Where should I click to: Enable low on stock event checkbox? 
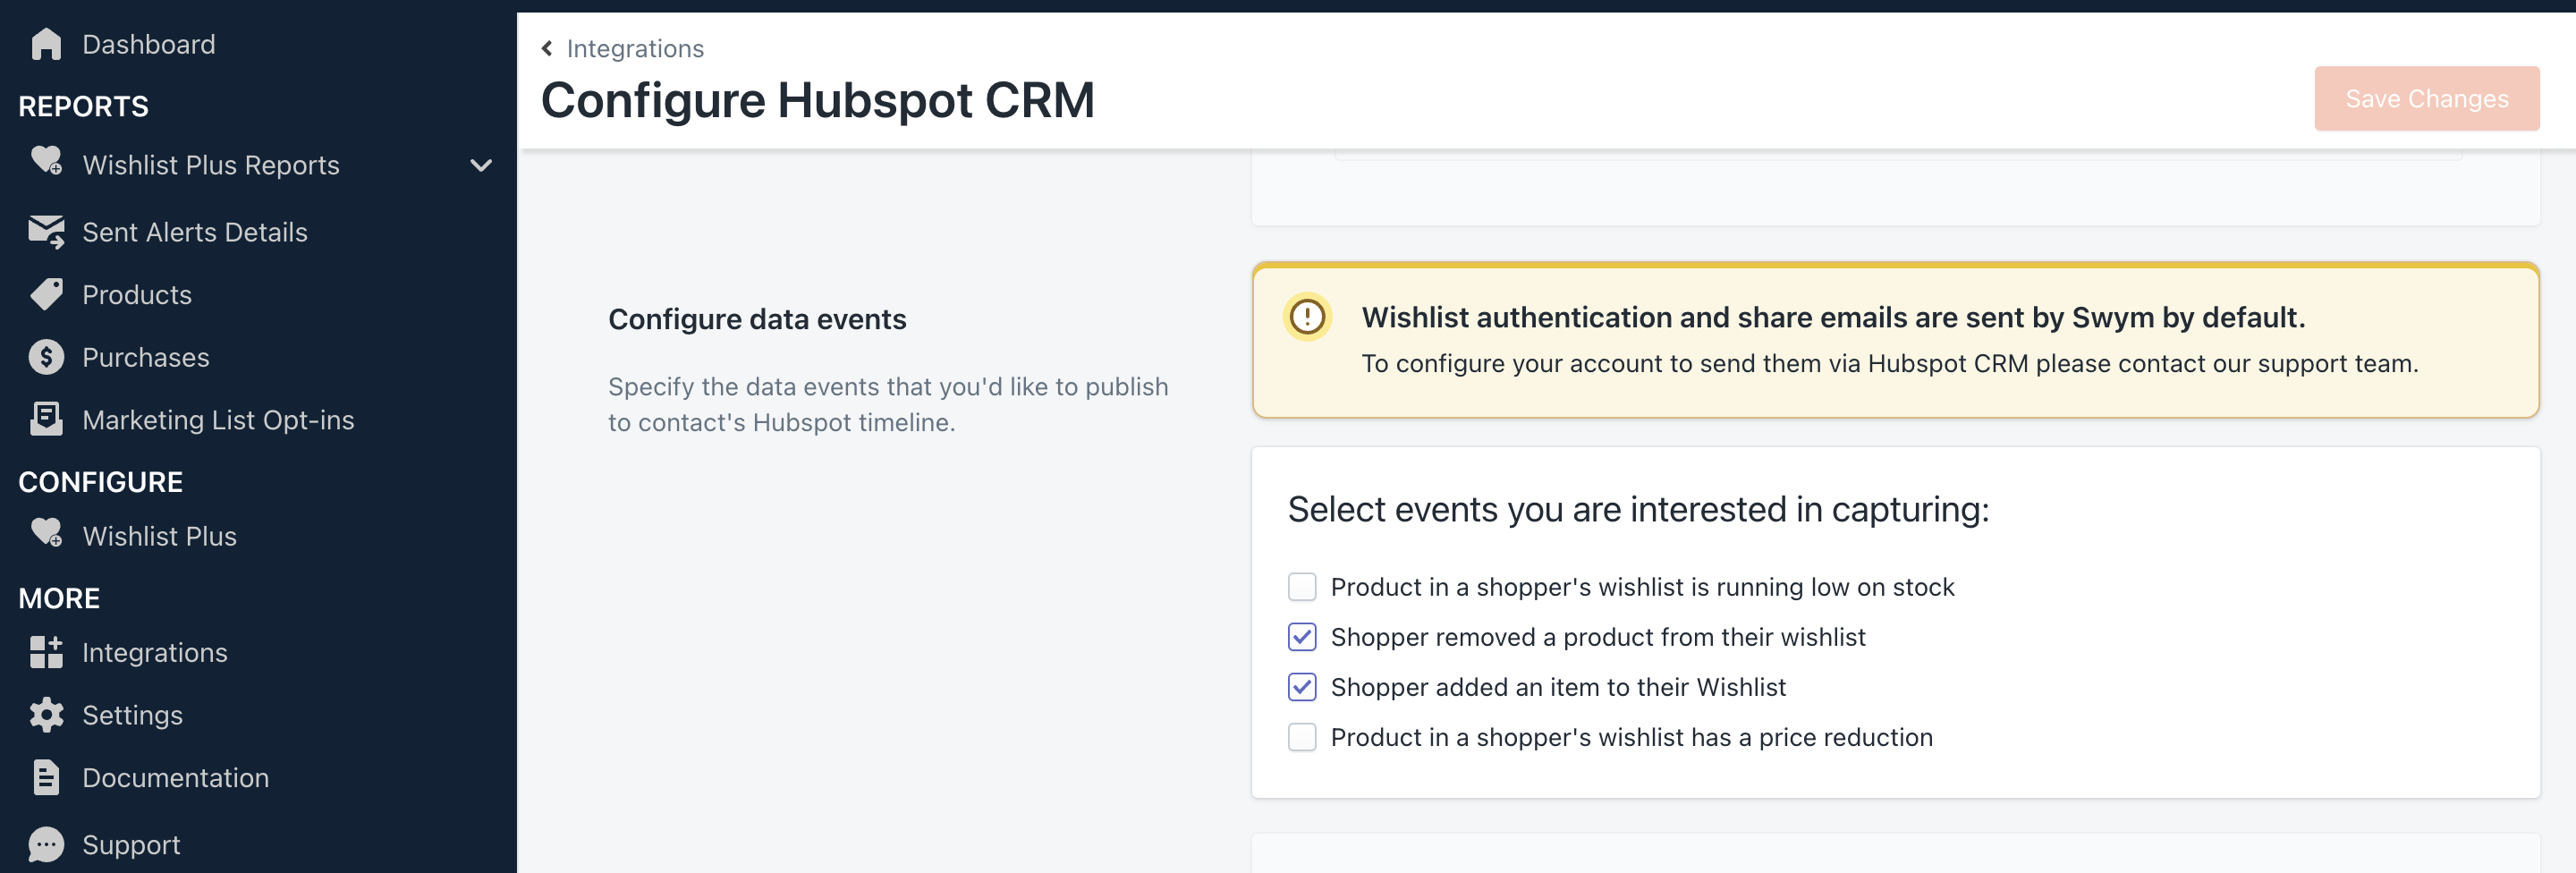tap(1302, 587)
